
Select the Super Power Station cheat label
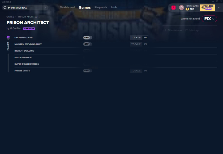tap(27, 64)
